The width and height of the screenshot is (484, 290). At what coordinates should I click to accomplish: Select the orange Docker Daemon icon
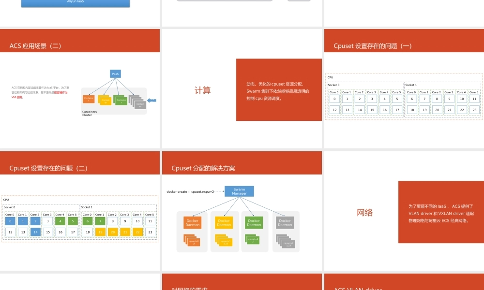coord(193,222)
